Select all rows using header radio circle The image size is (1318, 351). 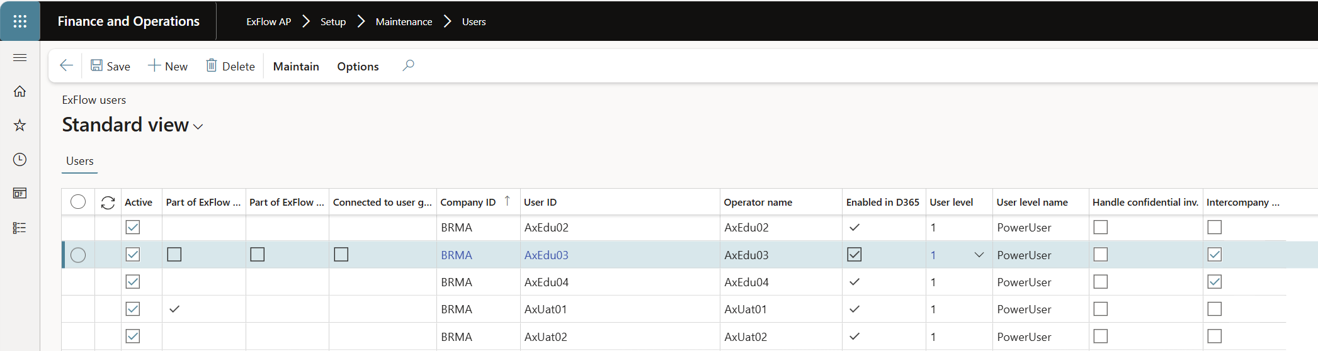(78, 202)
